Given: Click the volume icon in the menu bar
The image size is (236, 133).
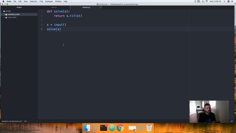Looking at the screenshot, I should coord(203,1).
